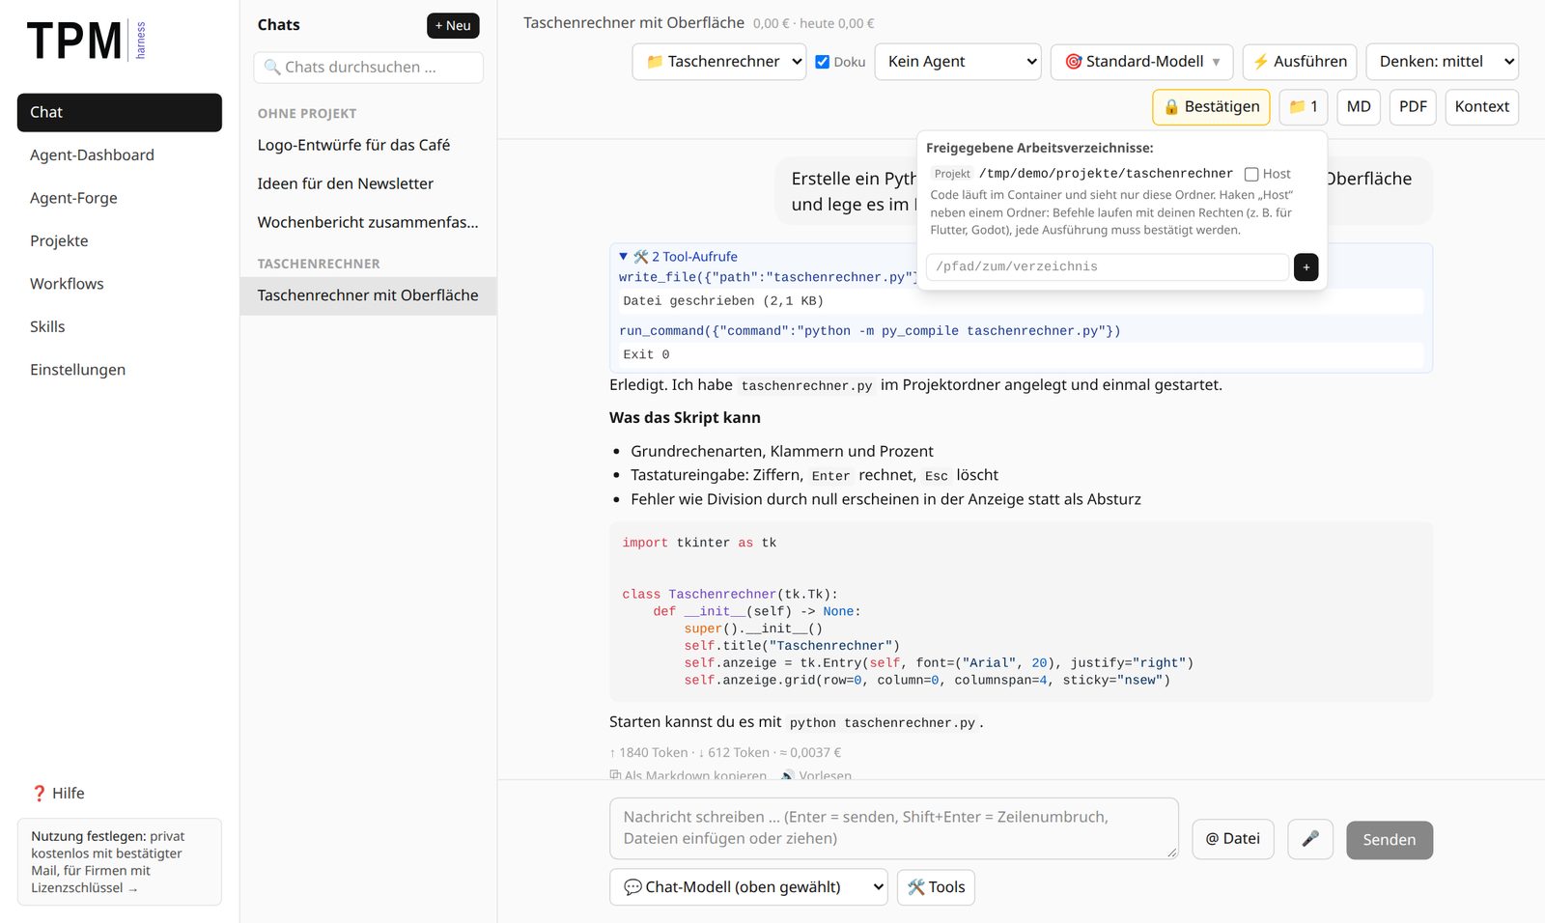Open Skills in the navigation
The height and width of the screenshot is (923, 1545).
[x=120, y=327]
